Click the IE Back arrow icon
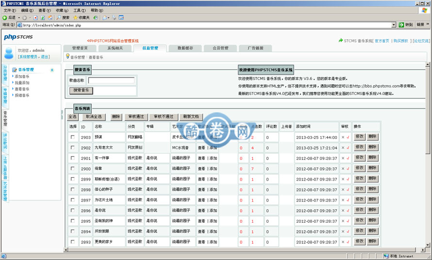The image size is (432, 260). pyautogui.click(x=5, y=17)
